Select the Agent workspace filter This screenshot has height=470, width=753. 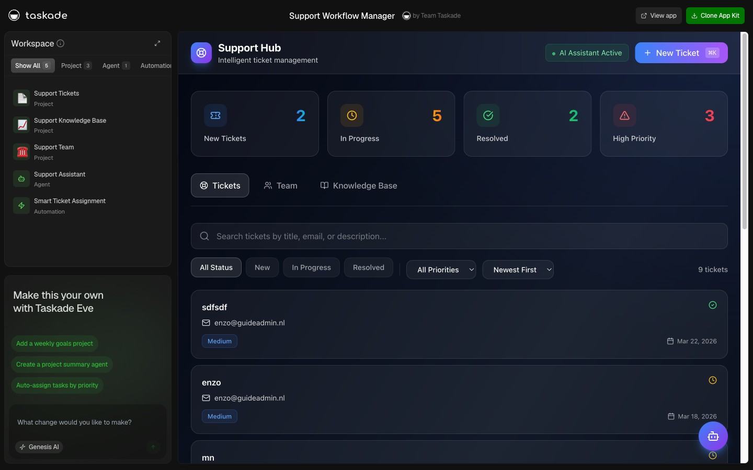[116, 66]
